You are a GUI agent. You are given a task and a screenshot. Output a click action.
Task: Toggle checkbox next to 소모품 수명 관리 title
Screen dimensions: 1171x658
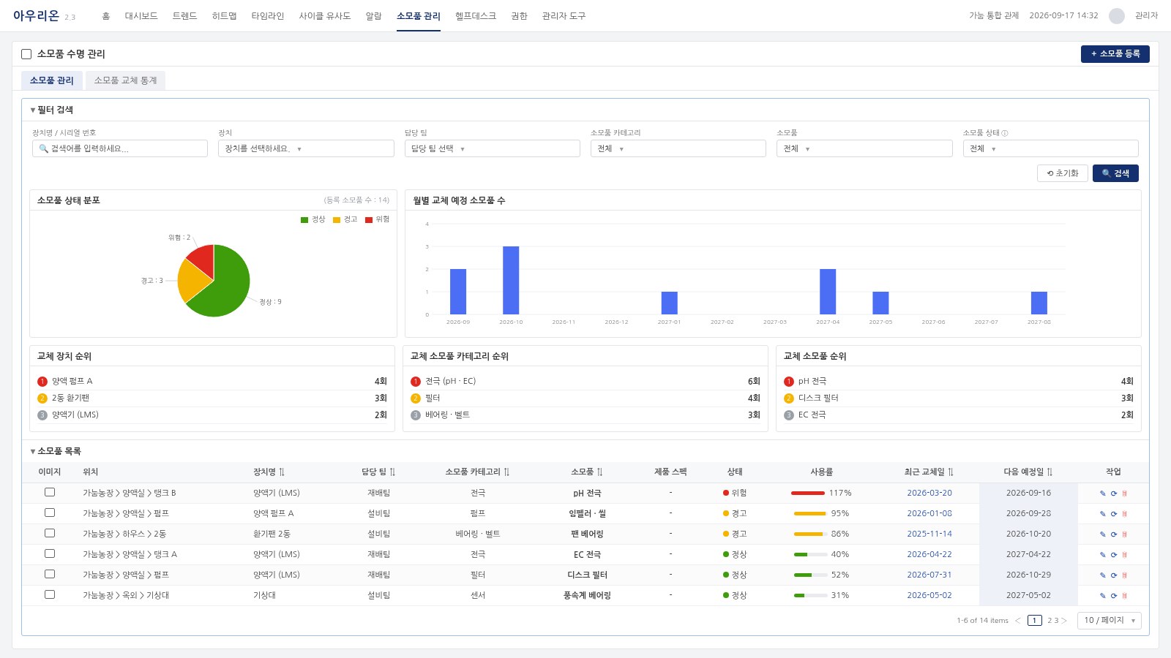(x=26, y=54)
